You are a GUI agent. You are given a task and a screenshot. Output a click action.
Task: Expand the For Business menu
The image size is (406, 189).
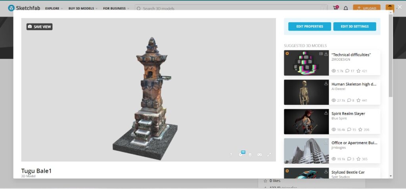(116, 8)
